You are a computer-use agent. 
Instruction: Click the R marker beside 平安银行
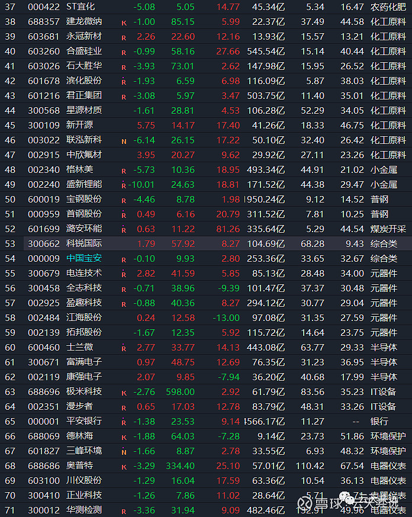tap(124, 422)
